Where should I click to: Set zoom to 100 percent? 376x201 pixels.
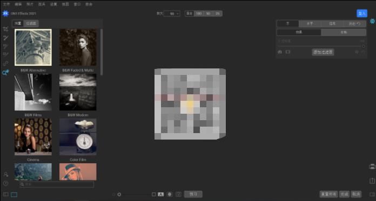[x=199, y=13]
